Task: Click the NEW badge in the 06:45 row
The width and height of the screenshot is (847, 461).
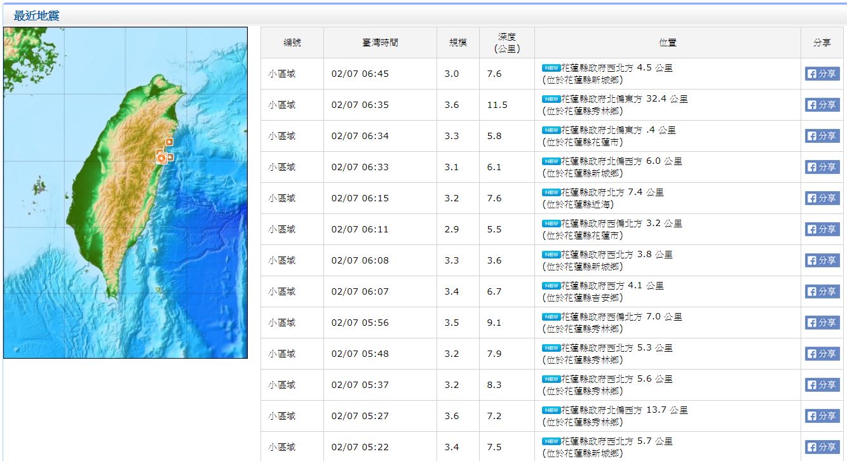Action: [x=551, y=68]
